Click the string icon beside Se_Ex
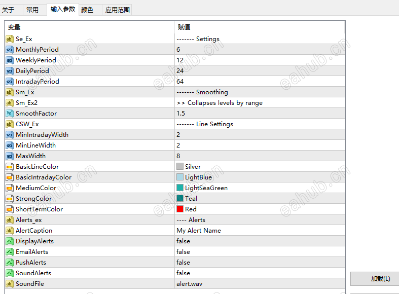Viewport: 399px width, 294px height. tap(10, 39)
